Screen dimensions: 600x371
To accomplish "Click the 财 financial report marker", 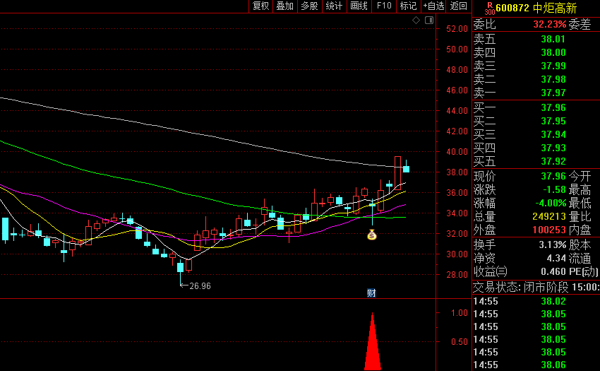I will coord(371,293).
